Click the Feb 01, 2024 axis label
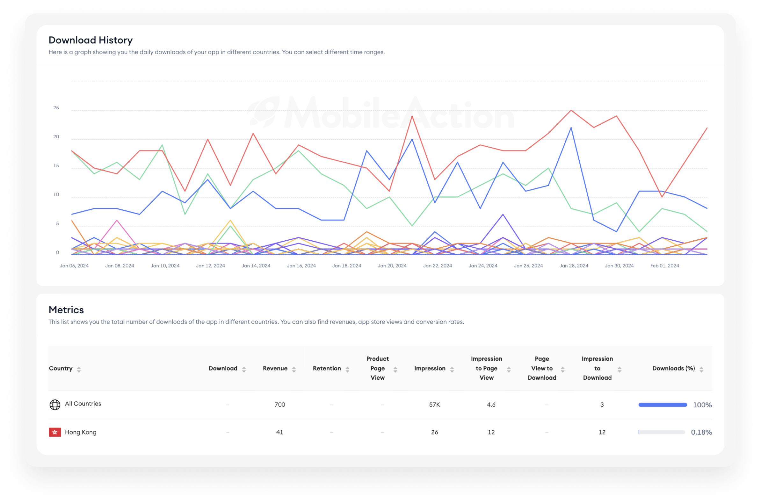 click(x=664, y=266)
